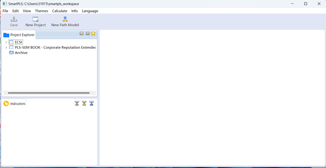Click the gray filter icon in Indicators
This screenshot has height=168, width=326.
point(77,103)
